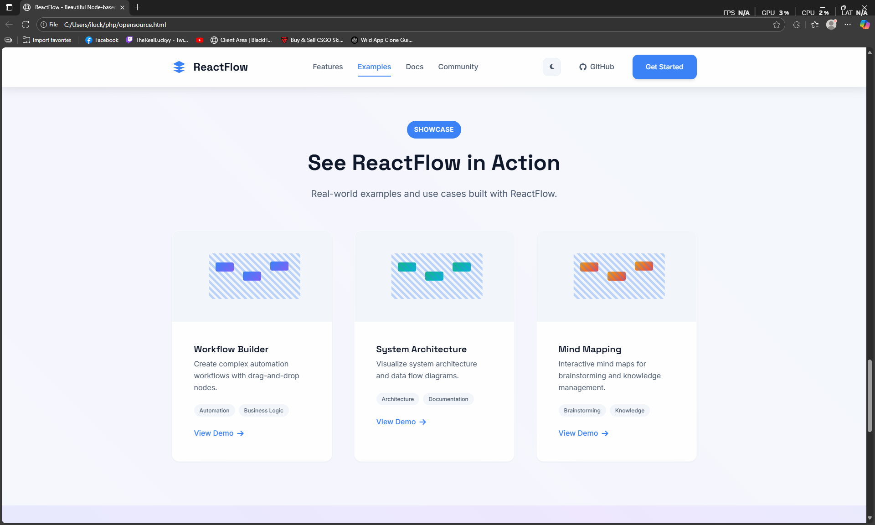Image resolution: width=875 pixels, height=525 pixels.
Task: Click the System Architecture teal preview thumbnail
Action: 437,276
